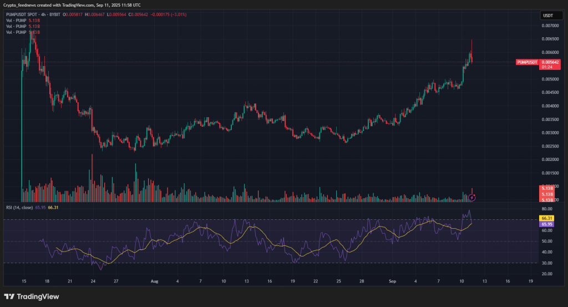Click date 15 at left of time axis

(23, 282)
